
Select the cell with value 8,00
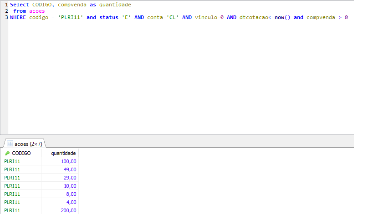click(x=60, y=194)
